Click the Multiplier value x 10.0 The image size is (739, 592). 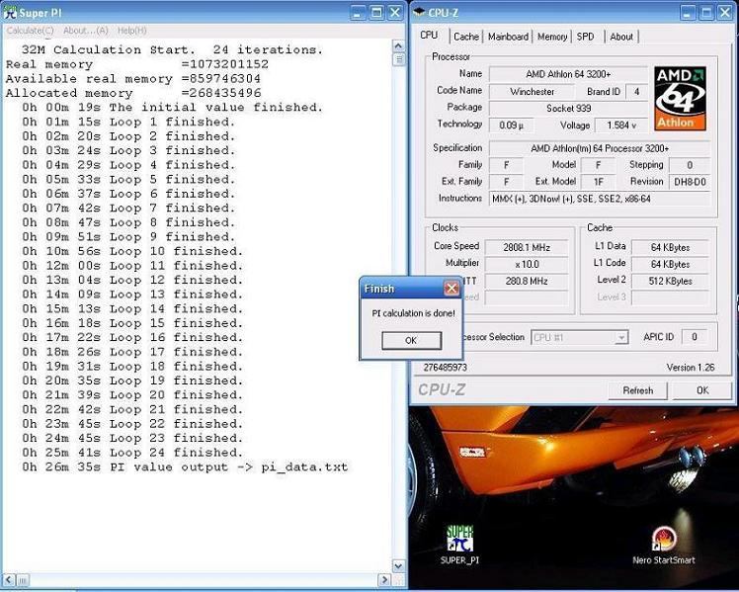pos(526,264)
